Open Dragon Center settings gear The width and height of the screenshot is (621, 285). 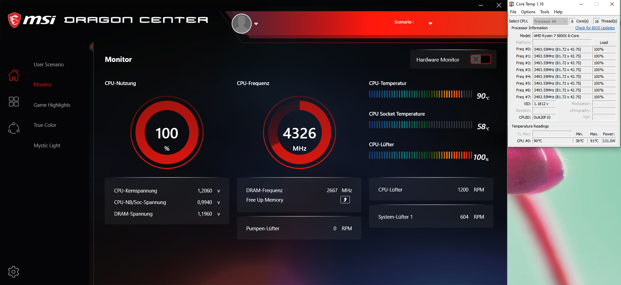click(x=14, y=271)
